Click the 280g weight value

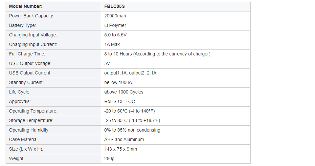point(109,158)
